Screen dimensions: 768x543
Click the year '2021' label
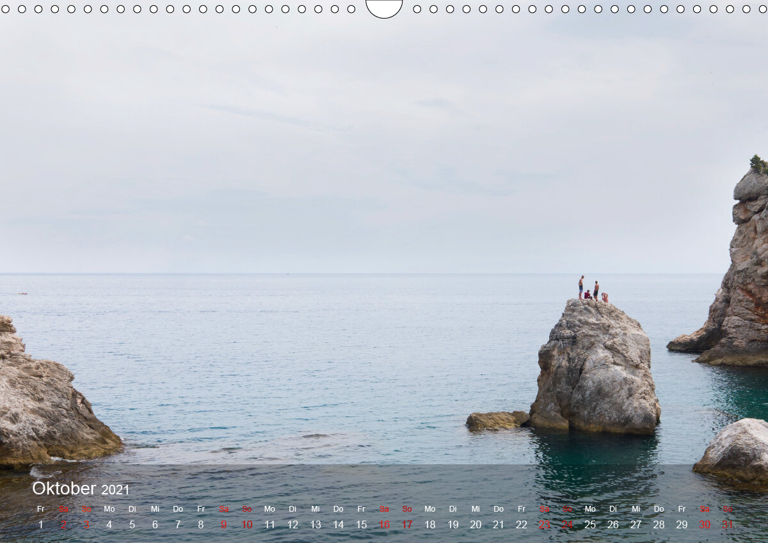(115, 491)
